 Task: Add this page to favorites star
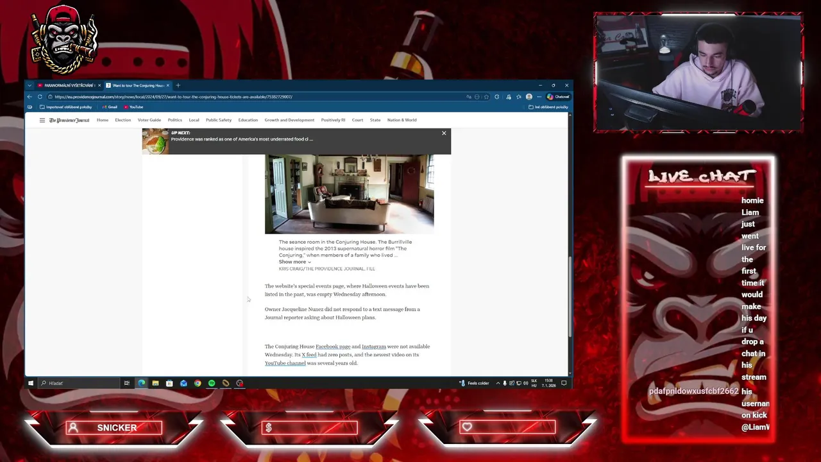(x=487, y=97)
